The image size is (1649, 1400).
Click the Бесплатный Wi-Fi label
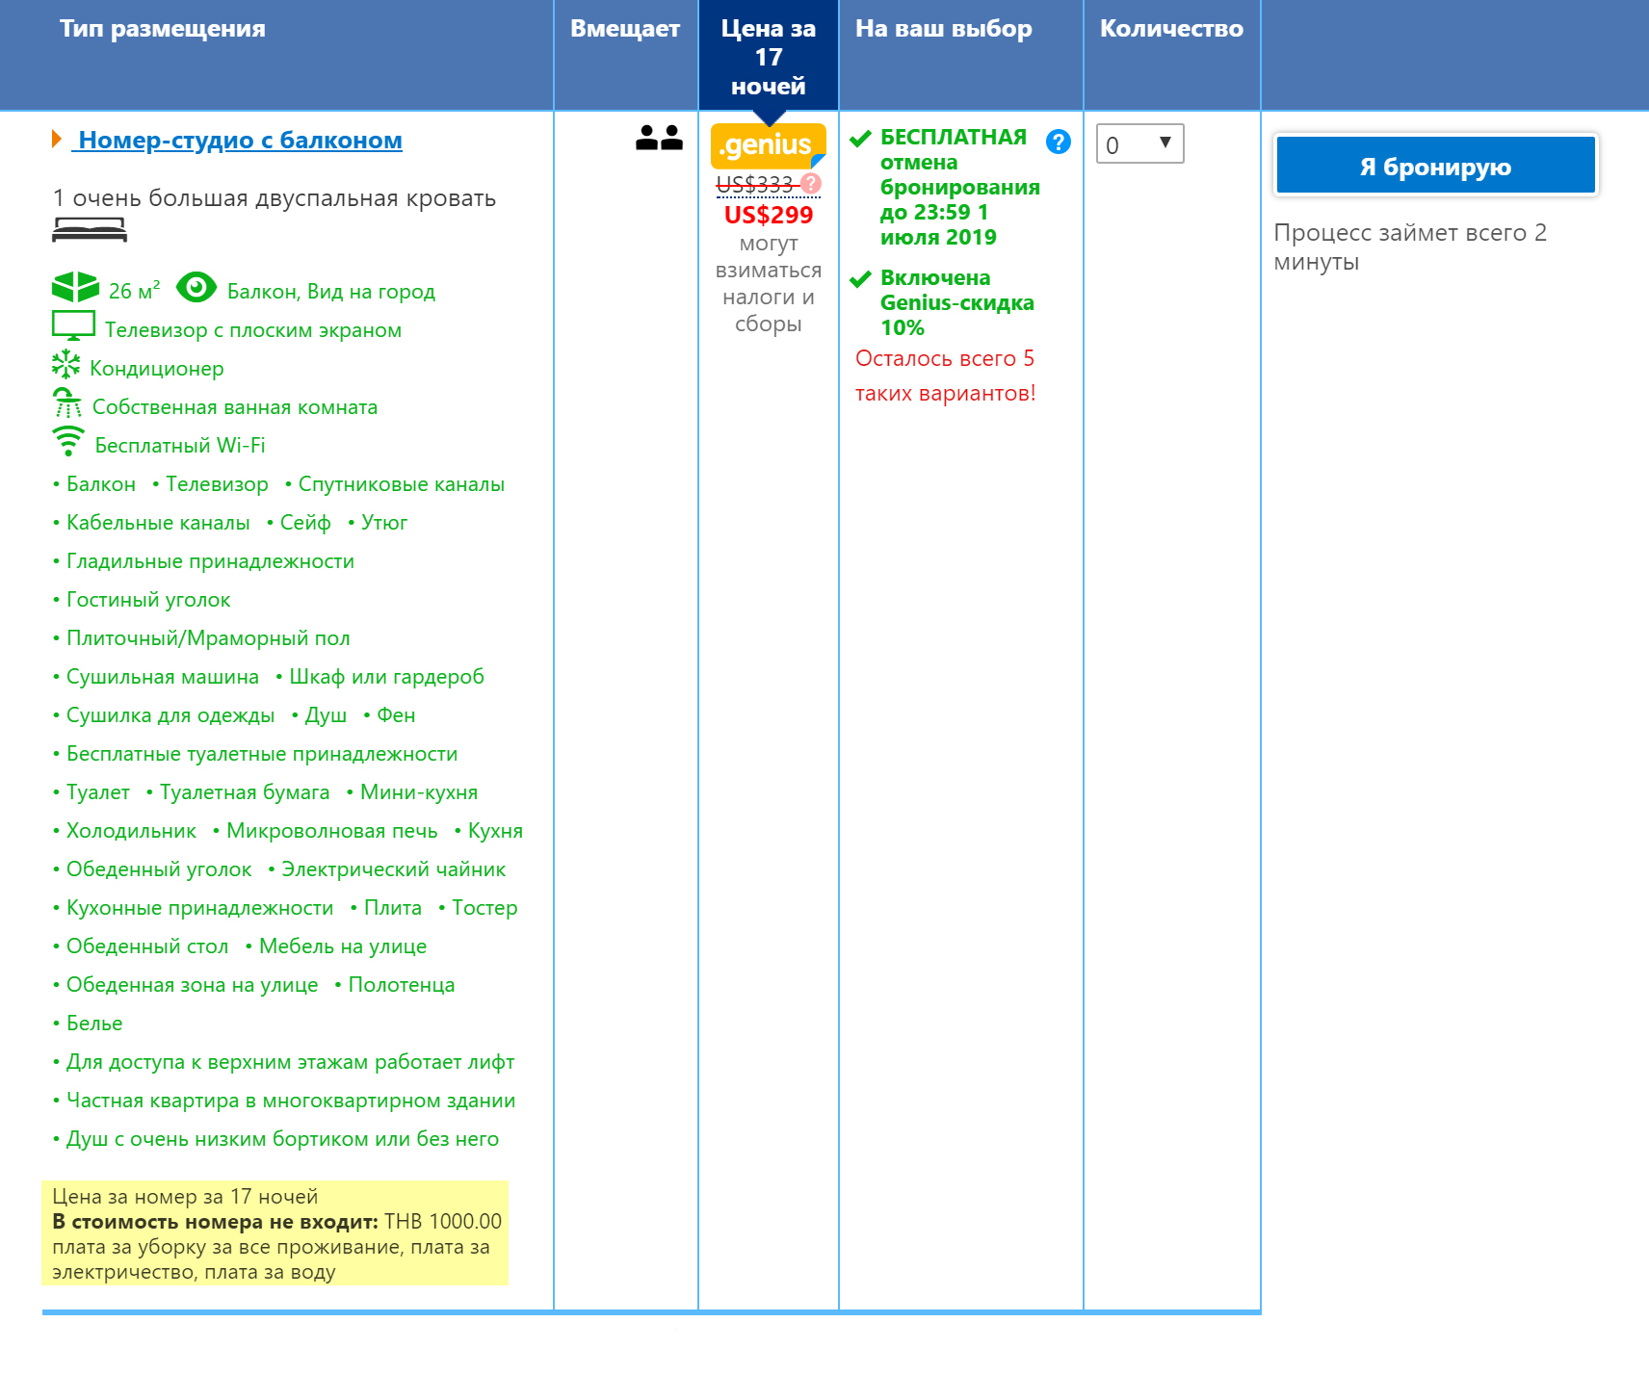(180, 445)
